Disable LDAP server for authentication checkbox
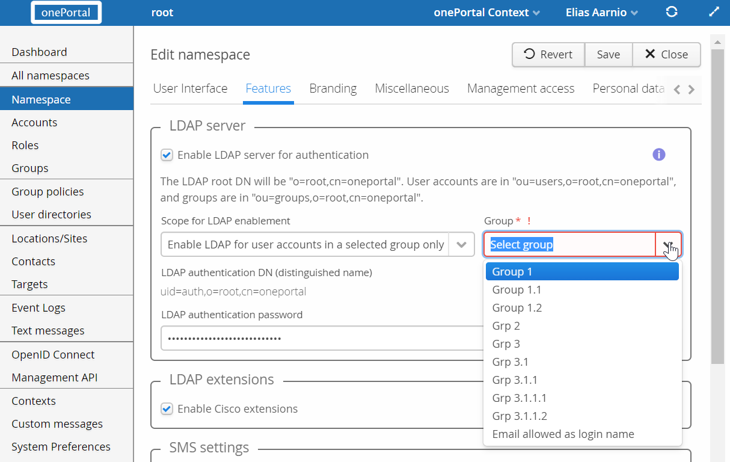 [167, 155]
